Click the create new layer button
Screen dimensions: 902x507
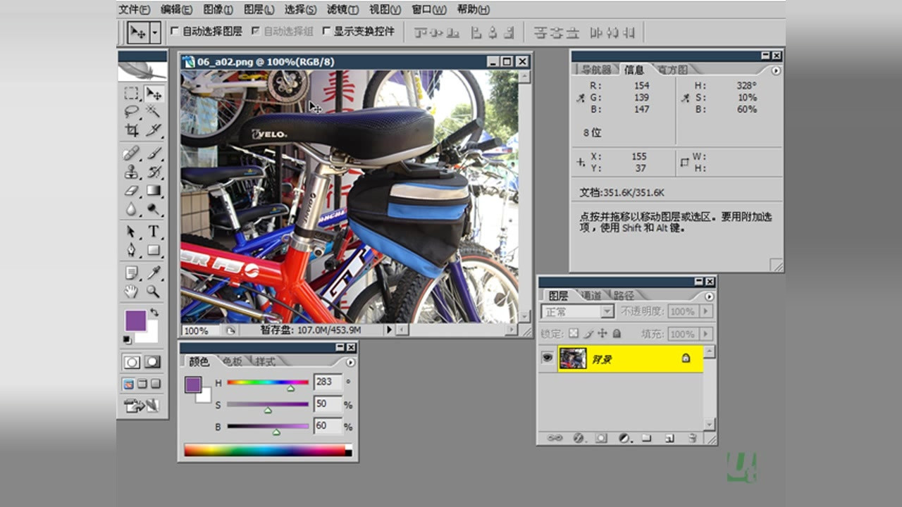669,438
